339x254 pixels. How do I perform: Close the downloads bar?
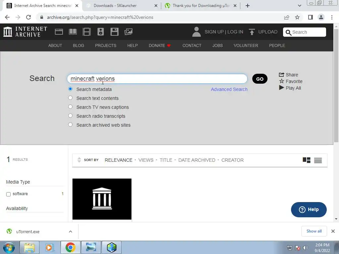pyautogui.click(x=333, y=231)
